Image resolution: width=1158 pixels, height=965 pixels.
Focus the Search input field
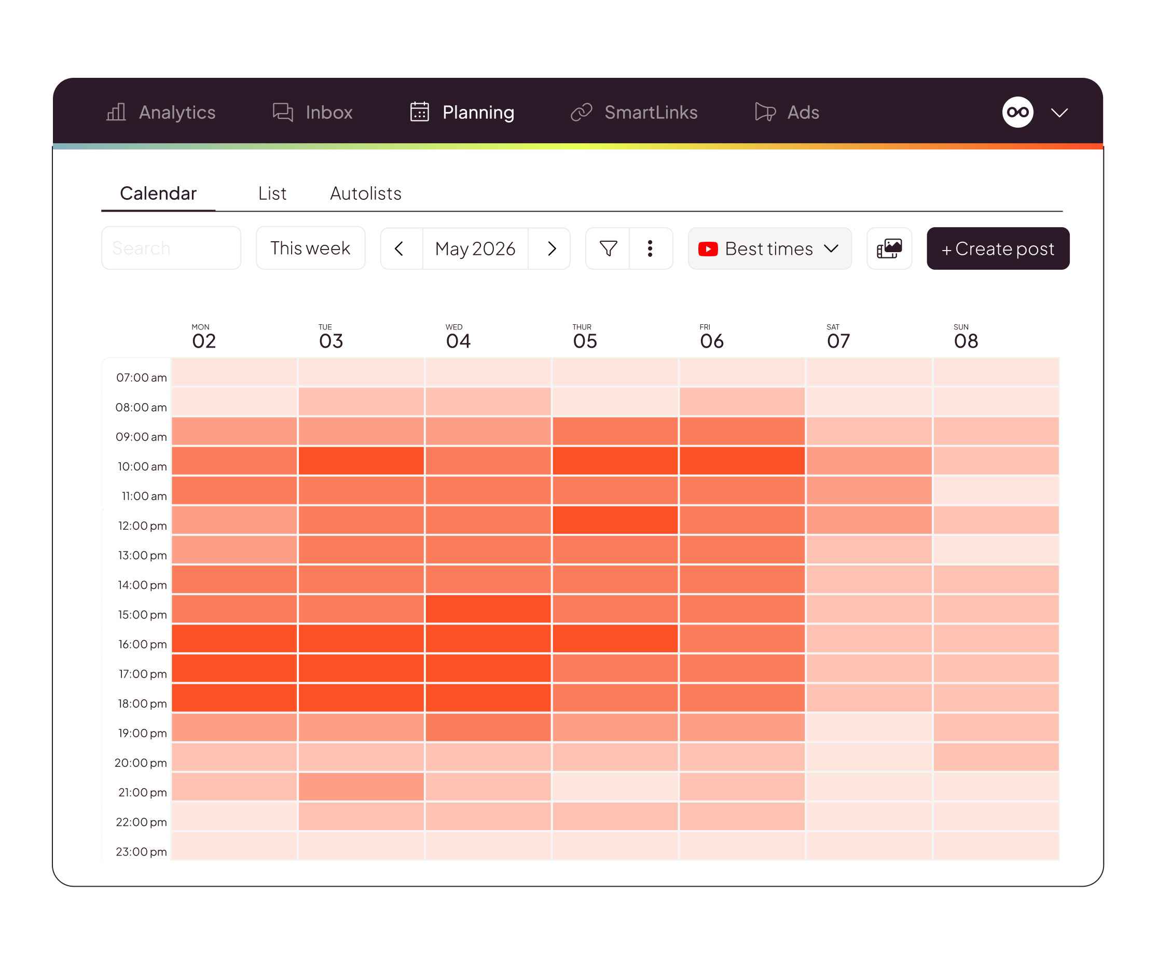click(x=171, y=248)
